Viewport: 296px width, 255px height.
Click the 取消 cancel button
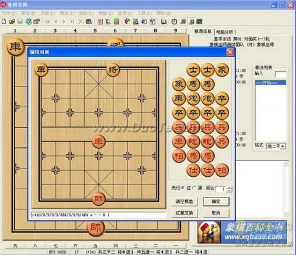(216, 213)
